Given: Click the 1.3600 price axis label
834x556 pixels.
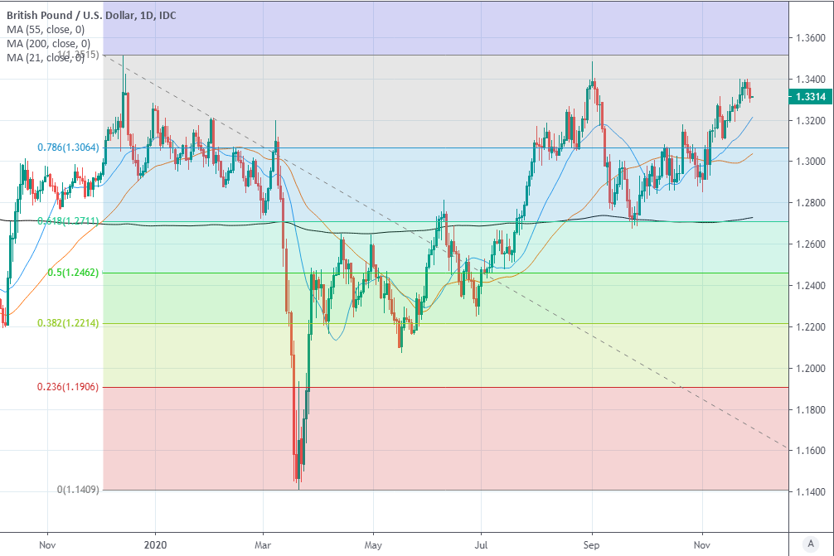Looking at the screenshot, I should [x=810, y=38].
